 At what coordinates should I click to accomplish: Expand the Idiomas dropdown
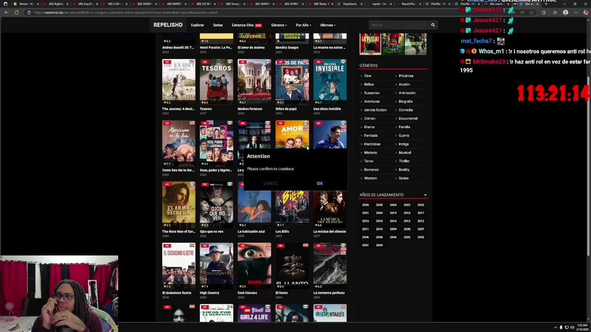pyautogui.click(x=328, y=25)
